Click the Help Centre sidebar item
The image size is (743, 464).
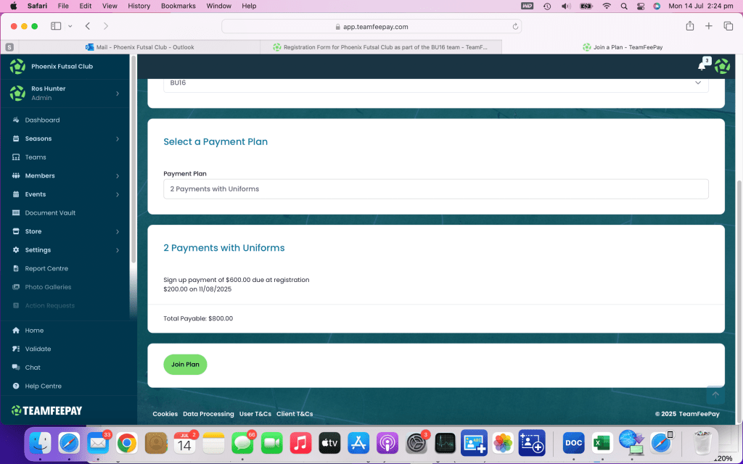point(43,386)
